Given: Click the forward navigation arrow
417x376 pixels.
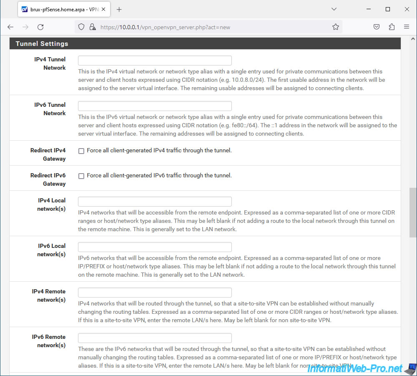Looking at the screenshot, I should click(x=25, y=27).
